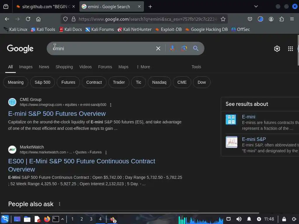Open Kali applications menu
Image resolution: width=299 pixels, height=224 pixels.
click(x=5, y=219)
